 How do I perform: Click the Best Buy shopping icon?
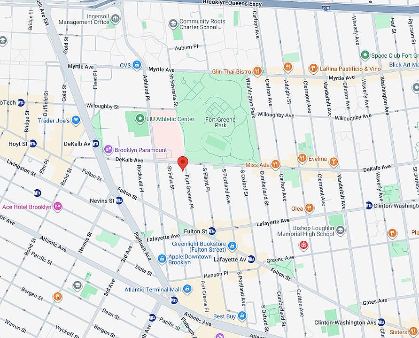(242, 316)
